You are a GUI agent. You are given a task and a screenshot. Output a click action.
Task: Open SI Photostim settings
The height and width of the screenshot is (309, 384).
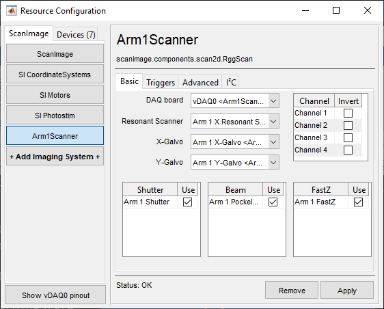tap(55, 116)
